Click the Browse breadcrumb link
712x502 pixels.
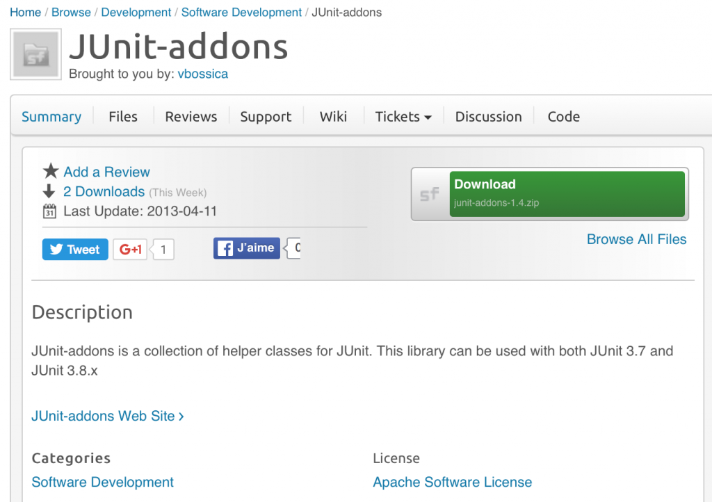click(x=71, y=13)
